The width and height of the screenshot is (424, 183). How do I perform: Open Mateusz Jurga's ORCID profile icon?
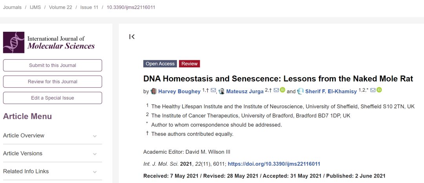coord(282,91)
